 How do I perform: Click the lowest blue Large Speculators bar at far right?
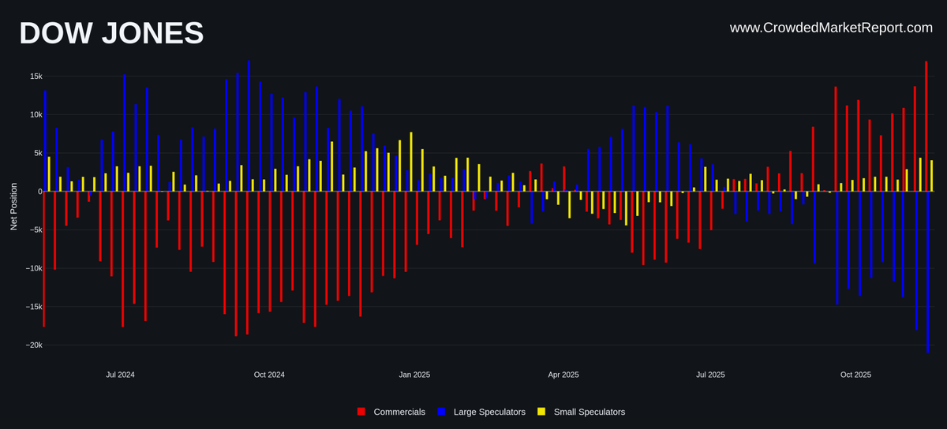click(928, 272)
